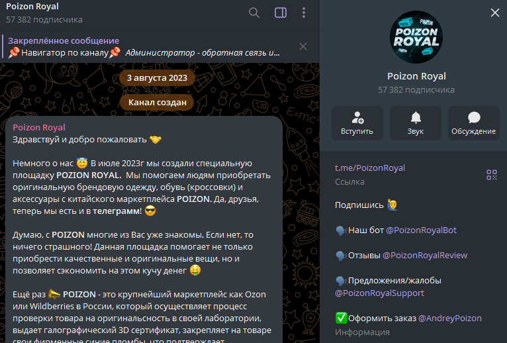Open the @AndreyPoizon order contact
This screenshot has height=343, width=507.
450,318
